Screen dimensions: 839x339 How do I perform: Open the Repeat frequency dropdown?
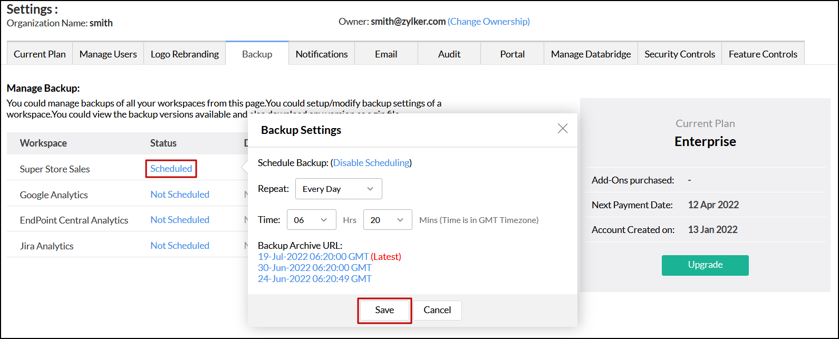coord(339,189)
